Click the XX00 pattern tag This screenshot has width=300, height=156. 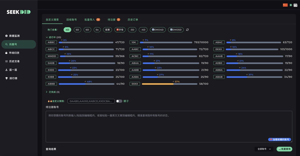click(x=51, y=70)
